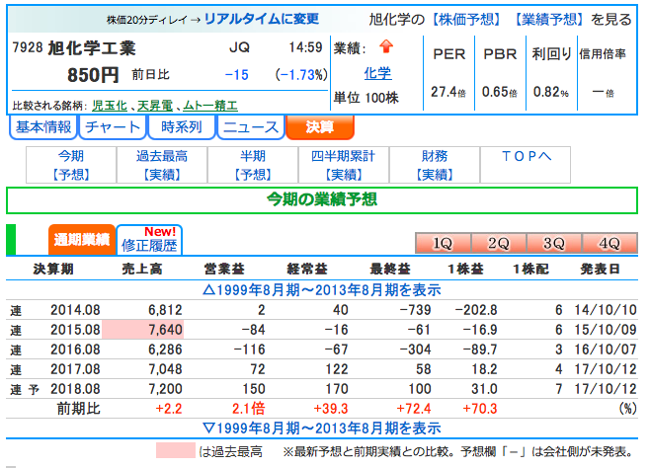This screenshot has height=468, width=650.
Task: Click the 今期の業績予想 heading banner
Action: (322, 200)
